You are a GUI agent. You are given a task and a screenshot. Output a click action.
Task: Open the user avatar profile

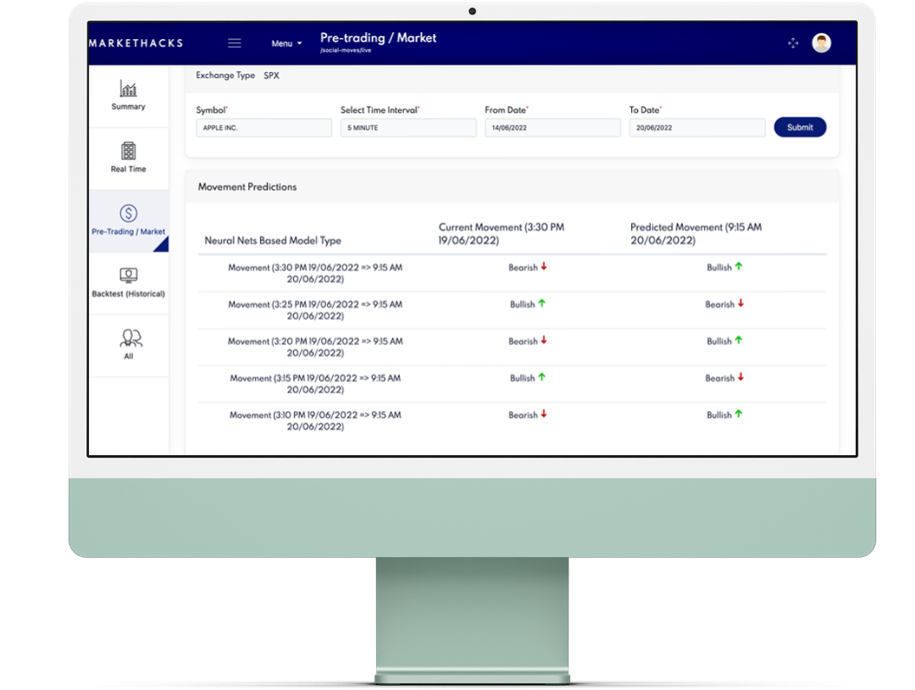[x=821, y=43]
